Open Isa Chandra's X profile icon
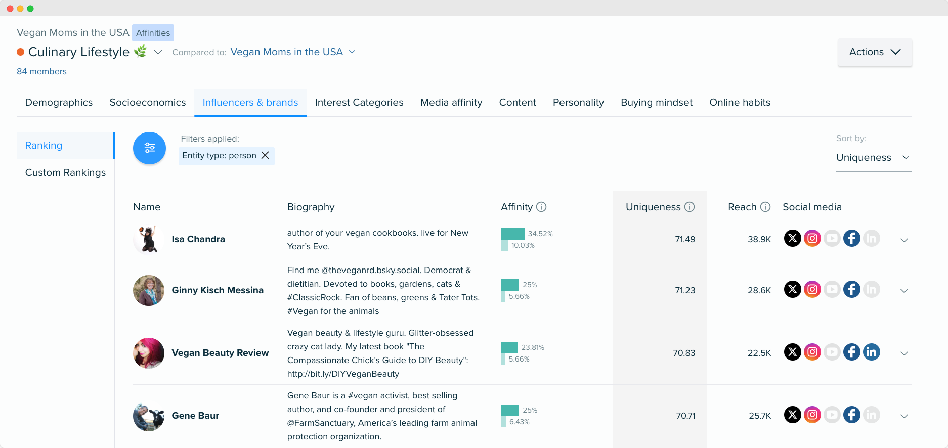This screenshot has width=948, height=448. (x=793, y=238)
